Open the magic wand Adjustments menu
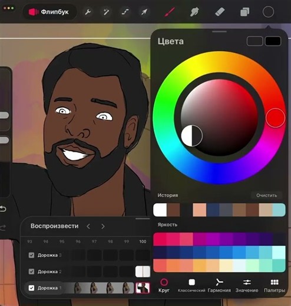This screenshot has height=306, width=291. [x=106, y=12]
